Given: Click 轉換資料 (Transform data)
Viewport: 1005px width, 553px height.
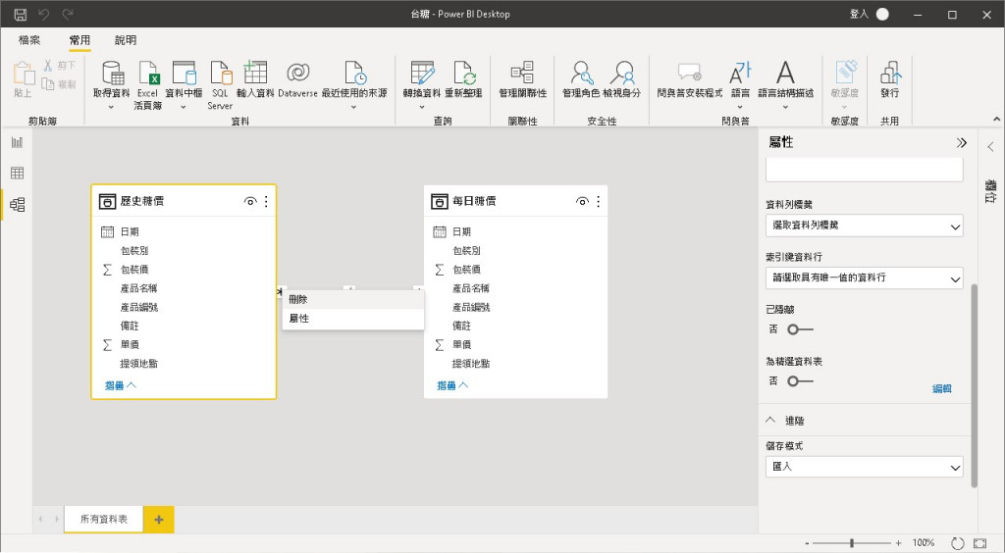Looking at the screenshot, I should (x=422, y=85).
